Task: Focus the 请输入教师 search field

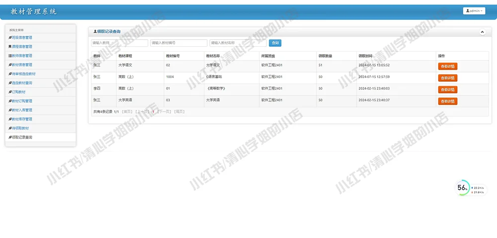Action: (x=119, y=43)
